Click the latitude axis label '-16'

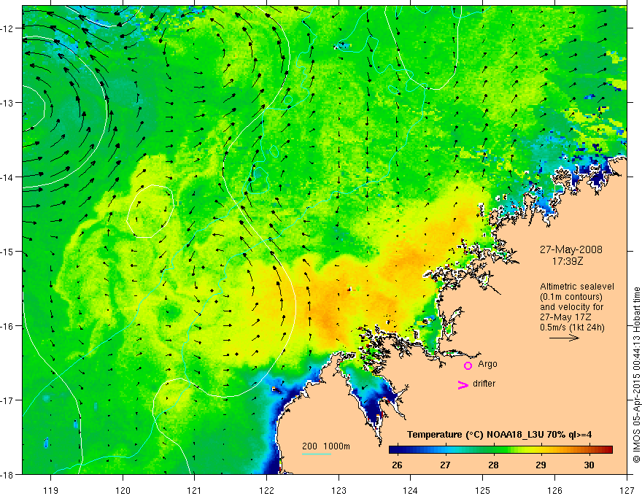pos(7,326)
